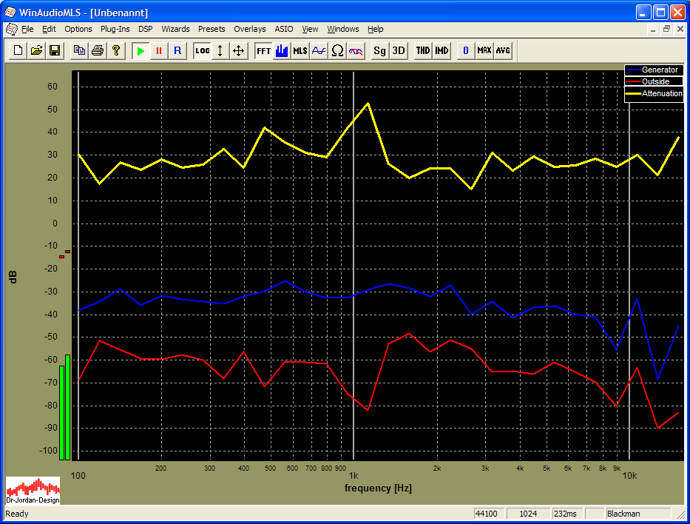The height and width of the screenshot is (524, 690).
Task: Print the current plot
Action: 97,50
